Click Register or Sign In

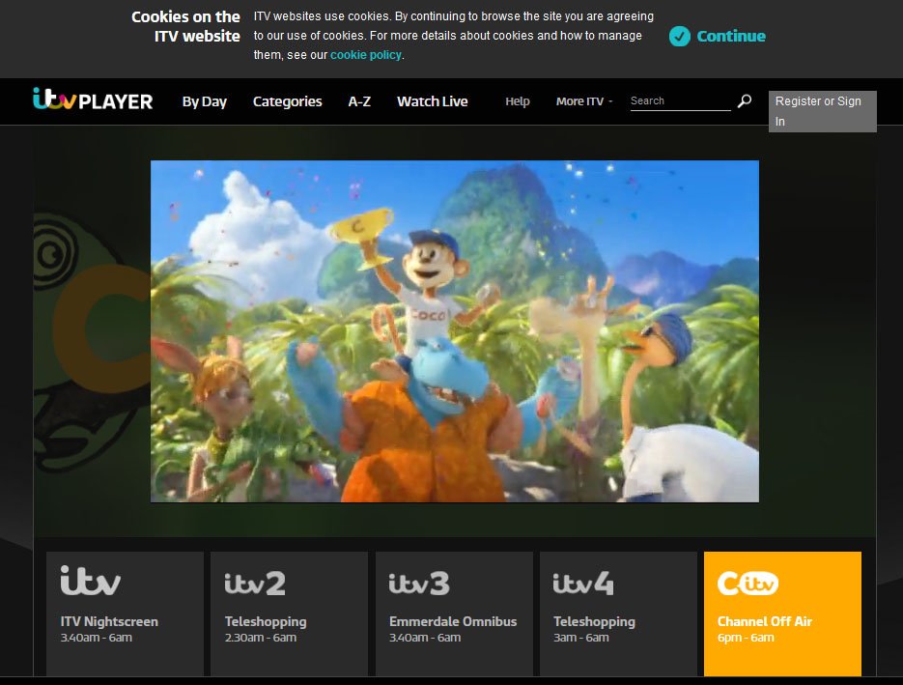click(823, 111)
